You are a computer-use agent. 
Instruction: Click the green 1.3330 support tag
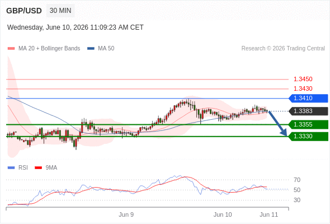pos(308,136)
